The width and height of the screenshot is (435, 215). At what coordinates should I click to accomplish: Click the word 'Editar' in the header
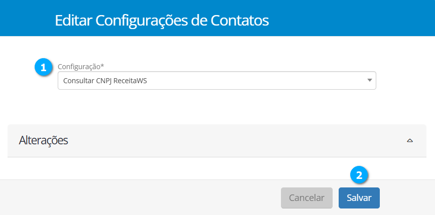click(x=73, y=21)
